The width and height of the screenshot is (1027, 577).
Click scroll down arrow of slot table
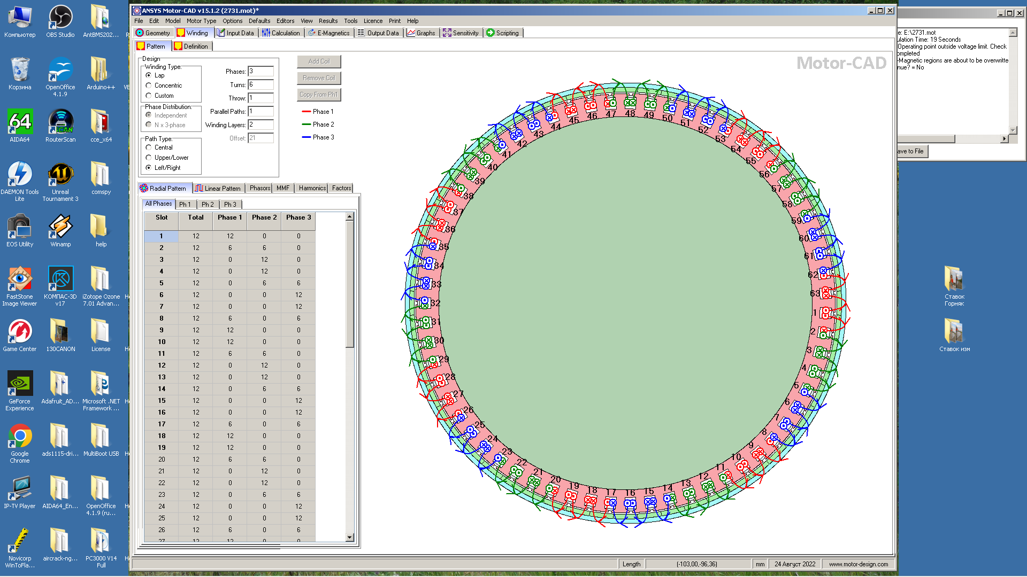coord(349,537)
